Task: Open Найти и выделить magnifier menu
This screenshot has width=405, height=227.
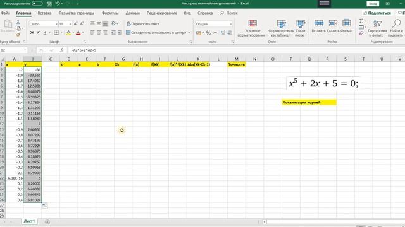Action: [x=396, y=28]
